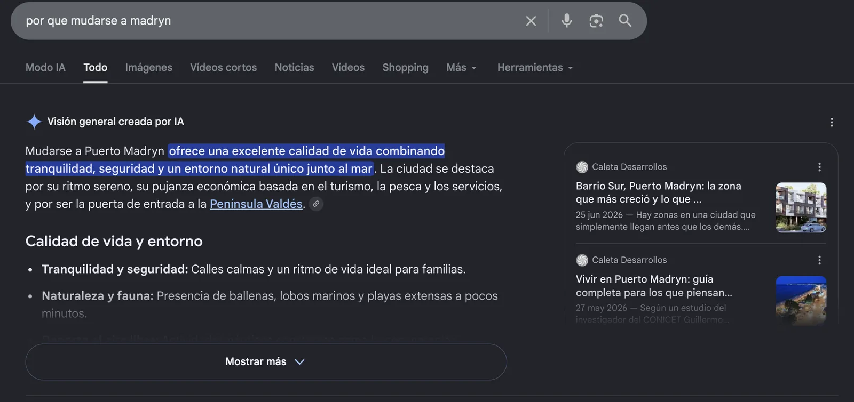This screenshot has width=854, height=402.
Task: Start voice search with the microphone icon
Action: click(x=567, y=21)
